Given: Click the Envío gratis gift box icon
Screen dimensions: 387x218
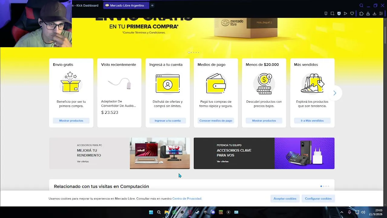Looking at the screenshot, I should click(x=70, y=82).
